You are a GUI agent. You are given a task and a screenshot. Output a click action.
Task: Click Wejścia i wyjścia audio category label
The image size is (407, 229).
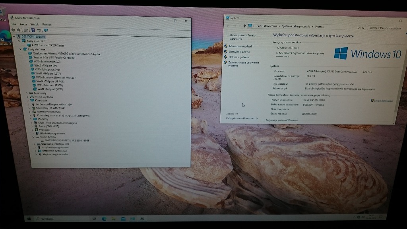(55, 154)
